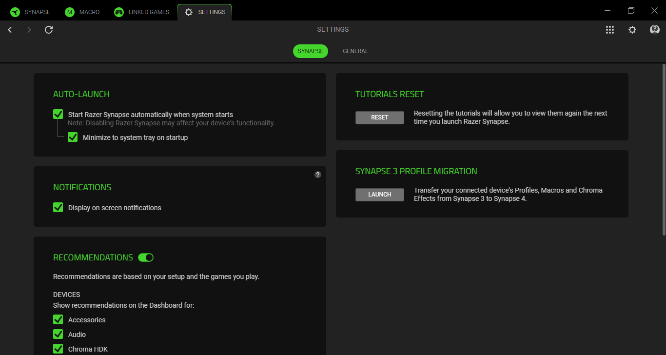Click the back navigation arrow
666x355 pixels.
(x=10, y=30)
